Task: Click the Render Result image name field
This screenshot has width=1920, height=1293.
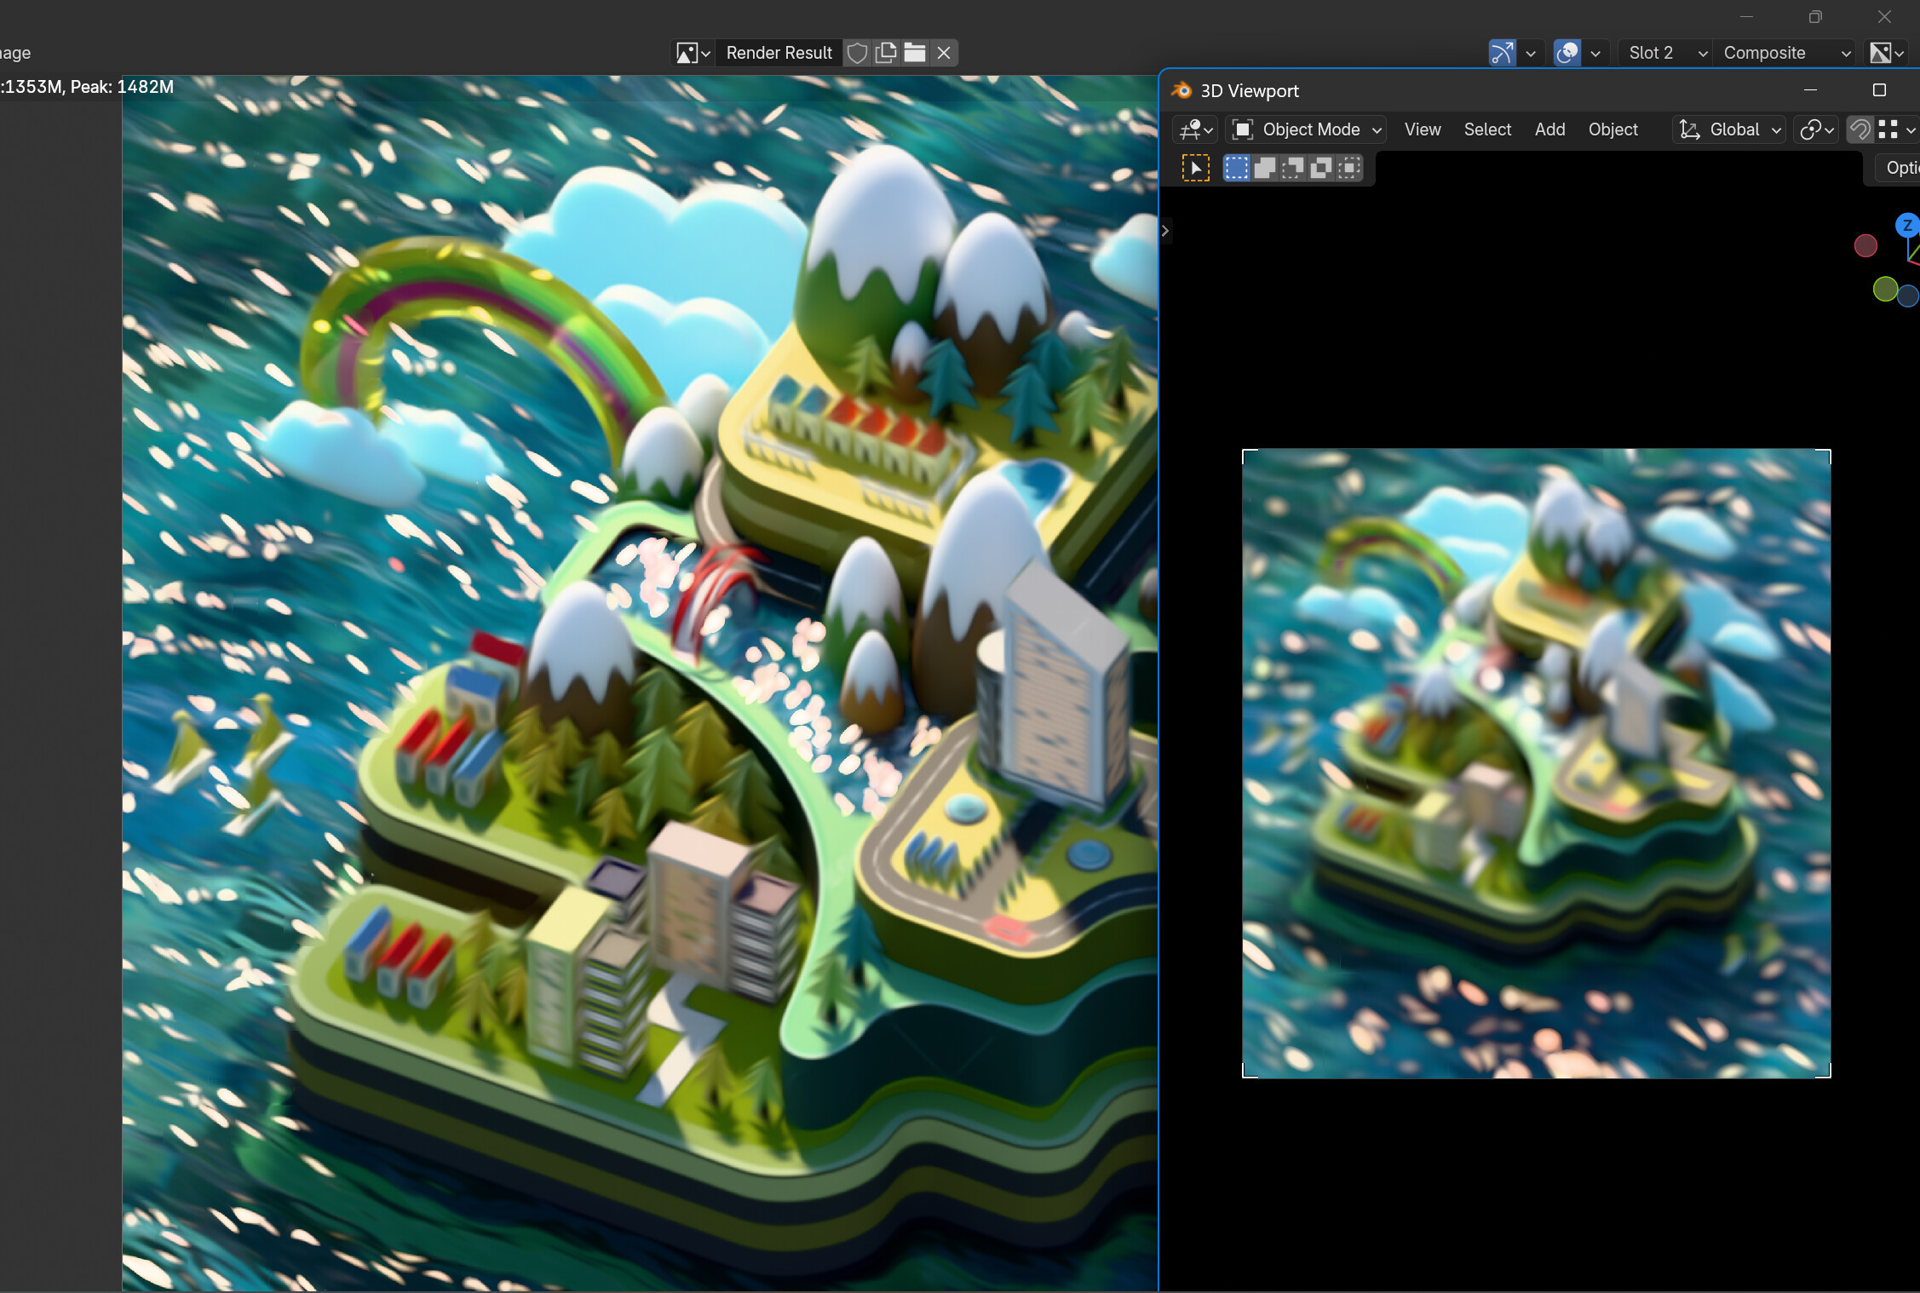Action: point(779,53)
